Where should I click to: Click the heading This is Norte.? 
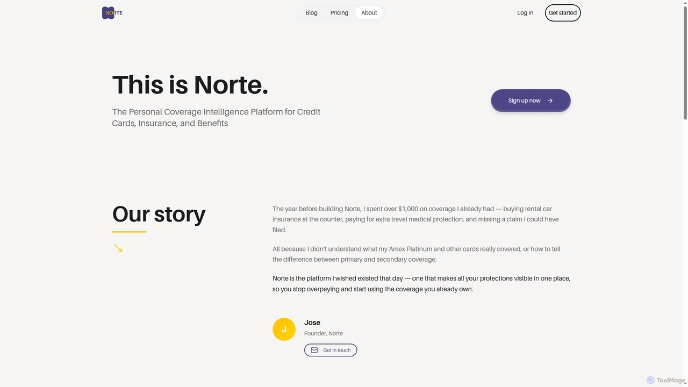[190, 84]
